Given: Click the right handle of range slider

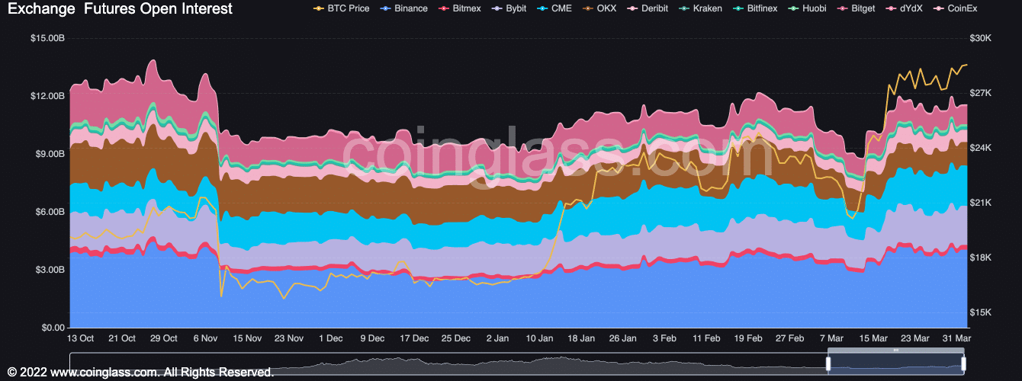Looking at the screenshot, I should (x=964, y=363).
